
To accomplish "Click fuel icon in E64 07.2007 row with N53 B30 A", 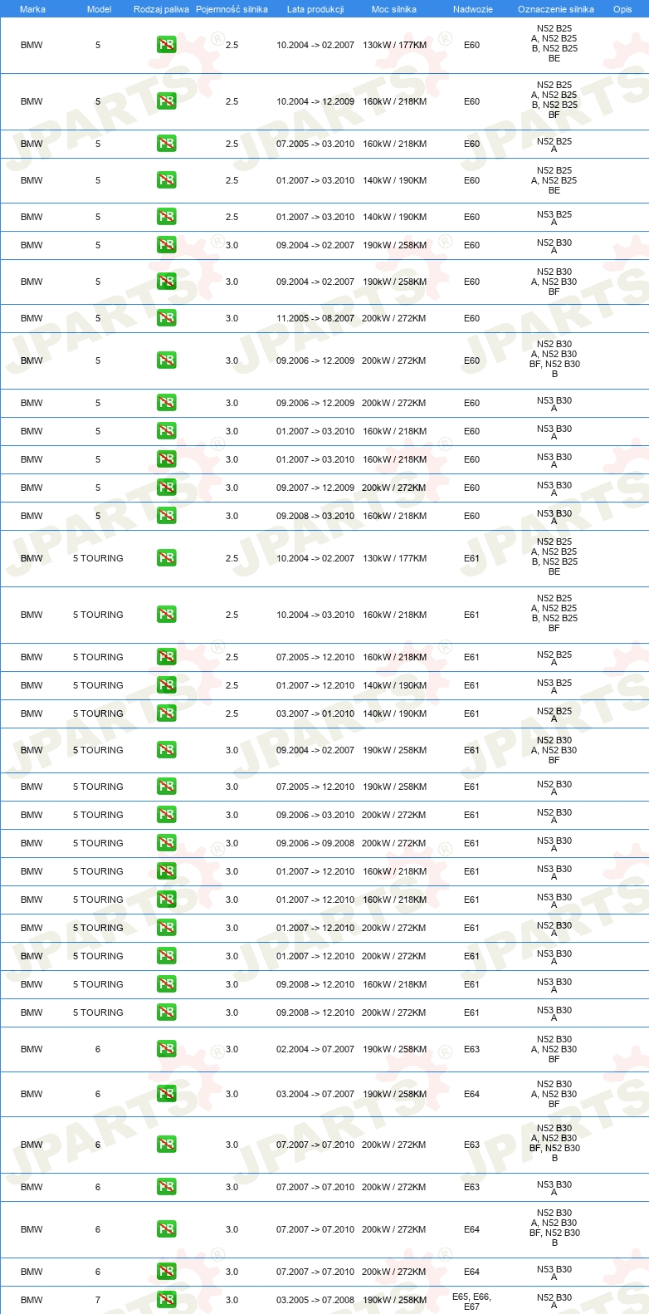I will coord(166,1272).
